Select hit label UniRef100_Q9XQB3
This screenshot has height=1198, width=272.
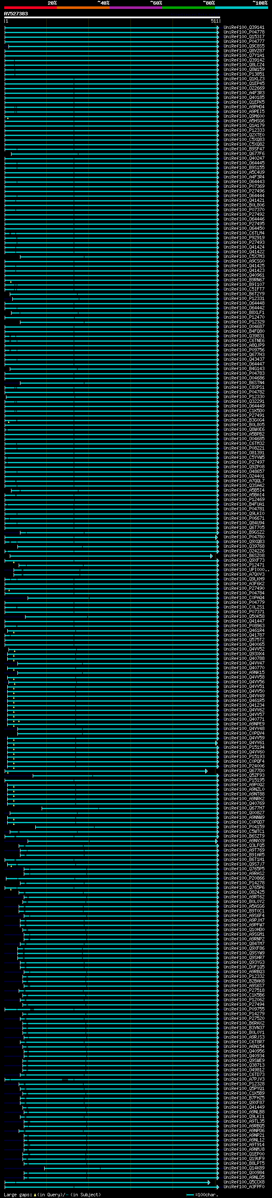(x=244, y=541)
